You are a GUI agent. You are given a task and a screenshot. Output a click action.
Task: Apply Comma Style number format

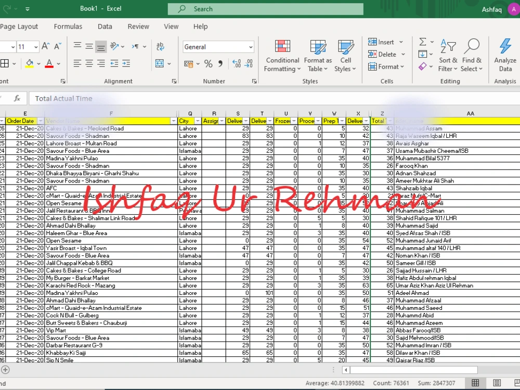point(220,63)
